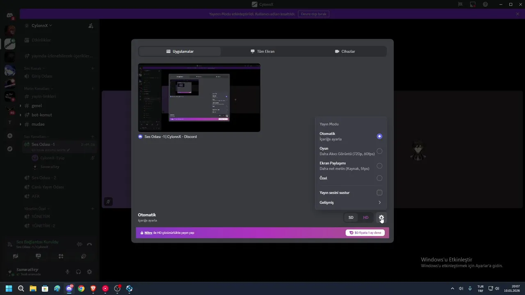Screen dimensions: 525x295
Task: Join the YÖNETİM -2 voice channel
Action: pos(59,226)
